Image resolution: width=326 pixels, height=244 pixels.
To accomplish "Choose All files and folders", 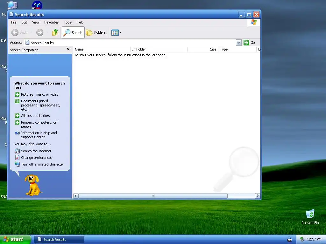I will [x=35, y=116].
